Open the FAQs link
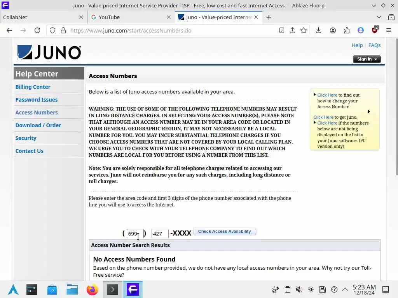 pos(374,45)
